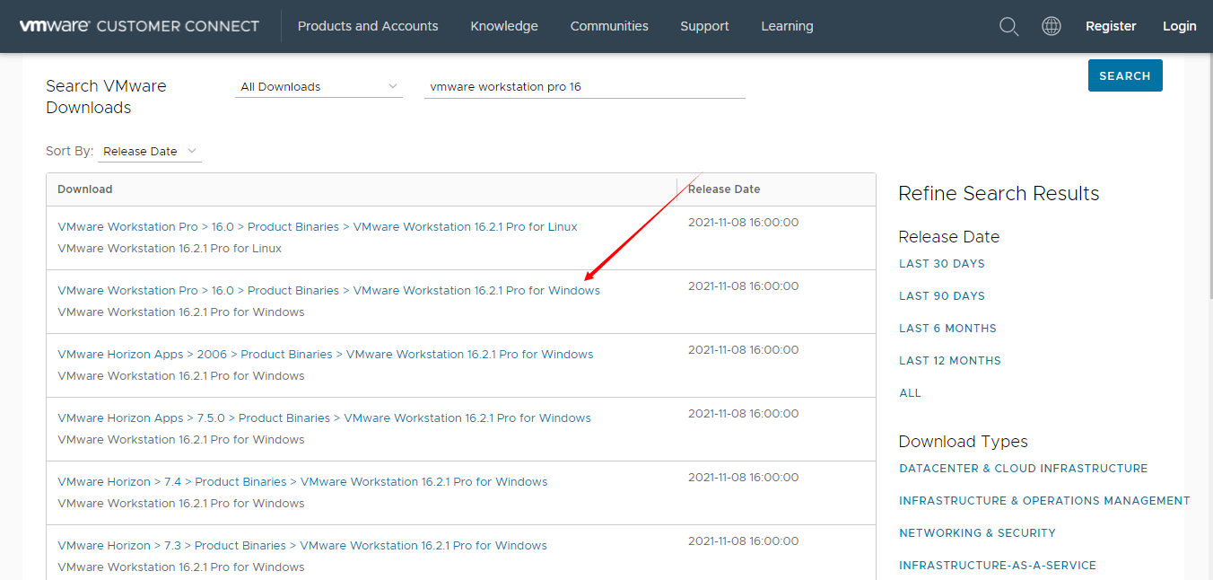Filter by Datacenter & Cloud Infrastructure
This screenshot has height=580, width=1213.
pyautogui.click(x=1024, y=469)
